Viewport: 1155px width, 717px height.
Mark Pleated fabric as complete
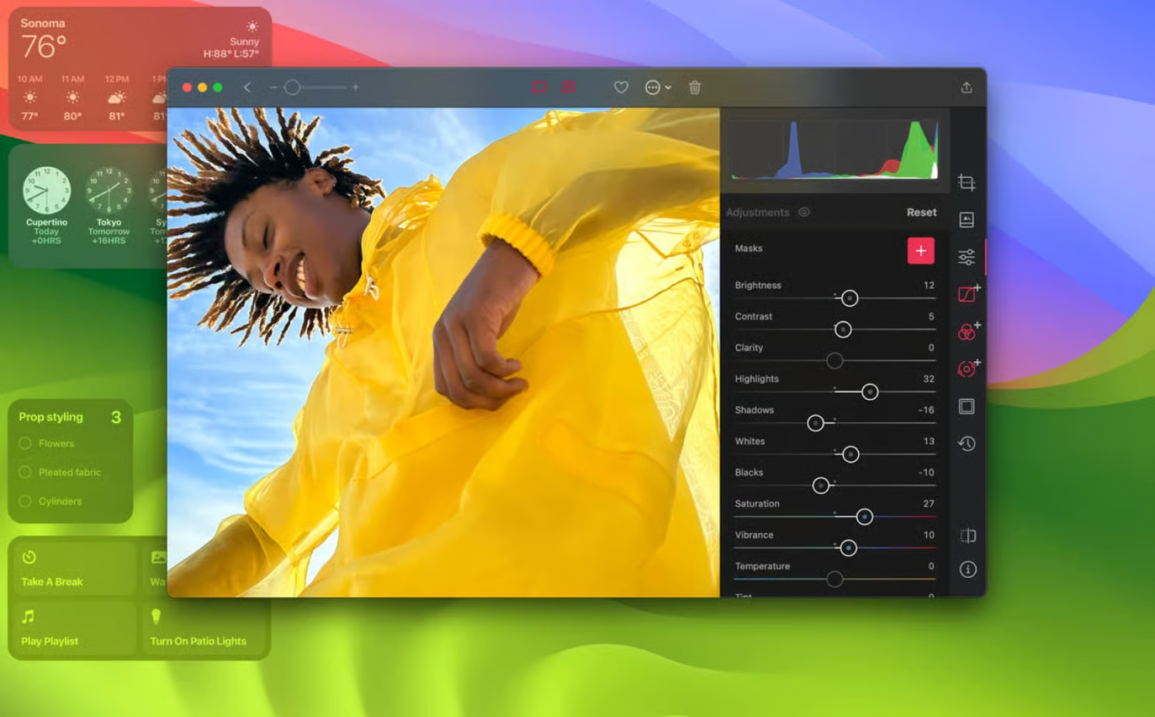pyautogui.click(x=24, y=472)
